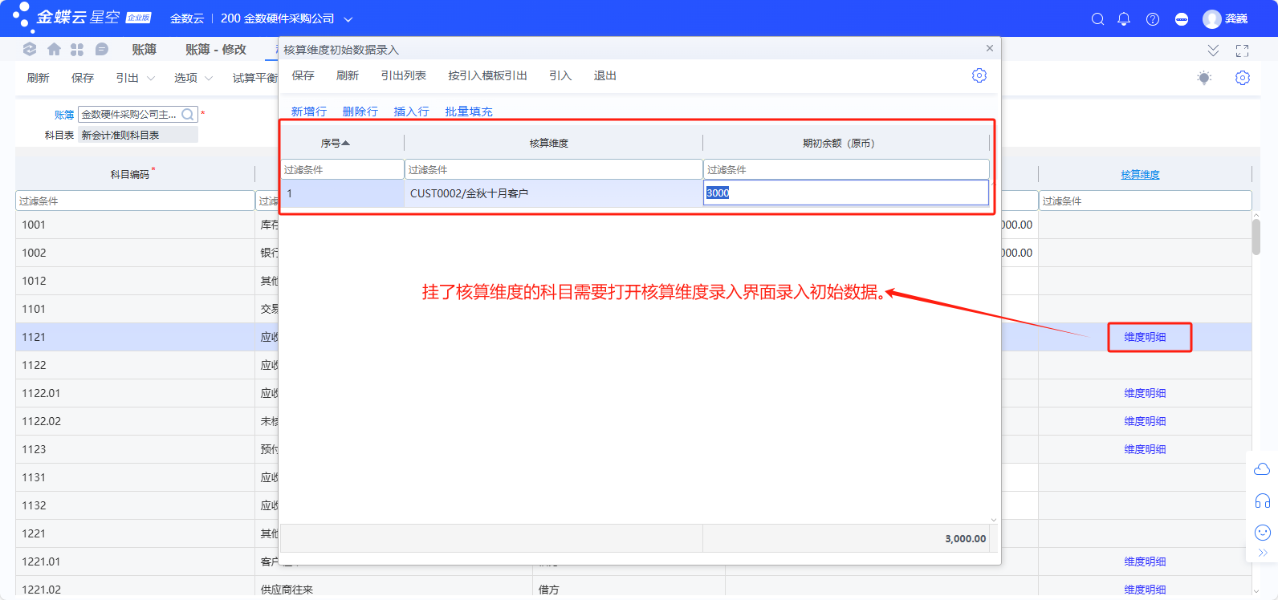Open the apps grid icon

tap(77, 50)
